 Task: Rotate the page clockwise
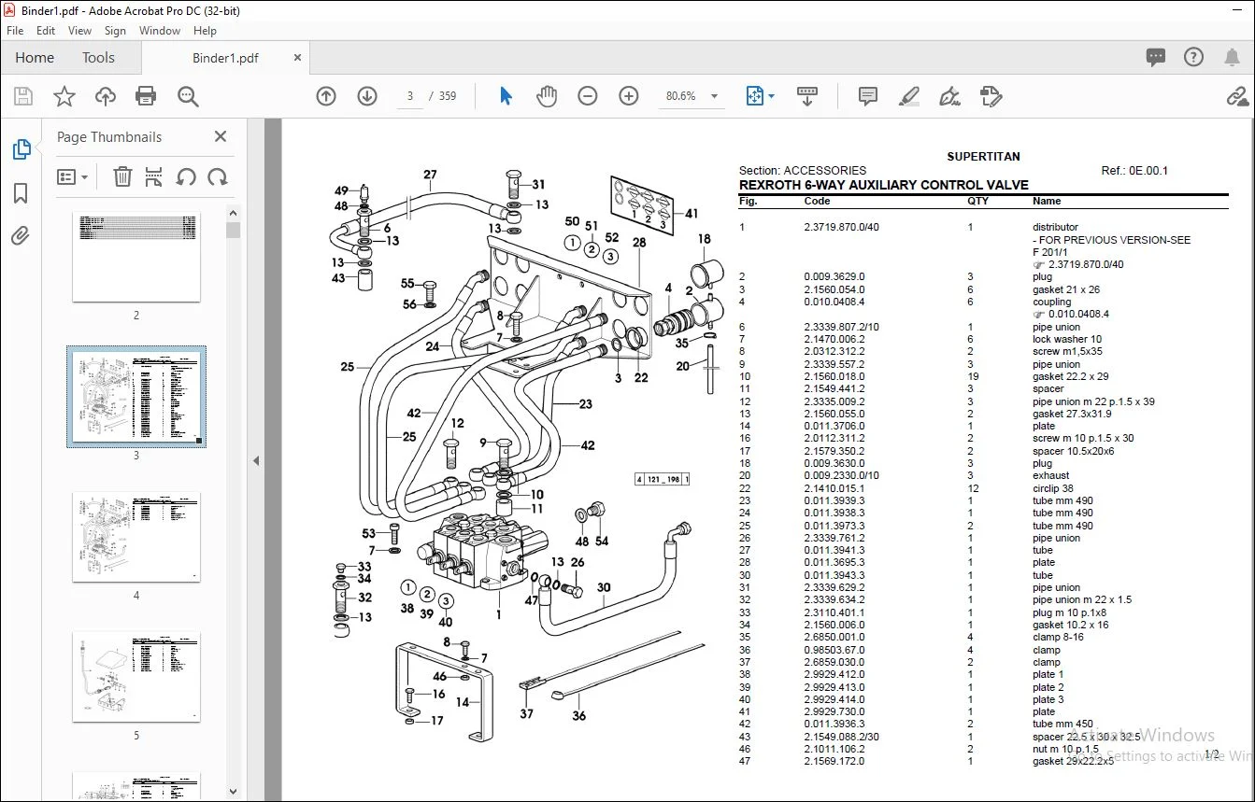[218, 176]
